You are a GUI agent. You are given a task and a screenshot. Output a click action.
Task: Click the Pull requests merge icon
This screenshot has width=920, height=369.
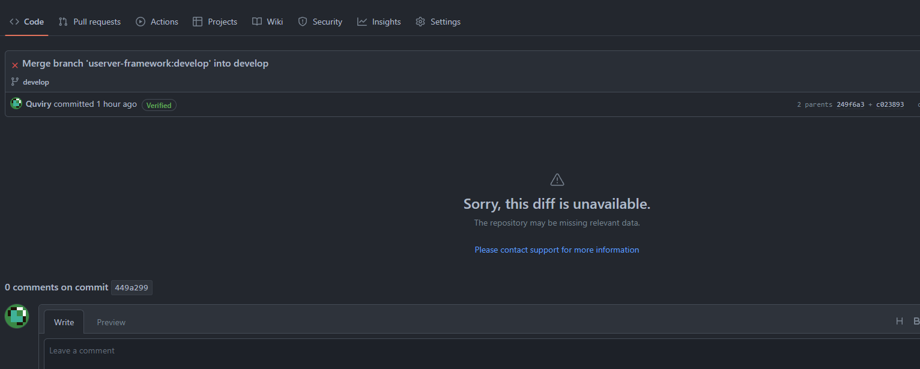click(62, 21)
